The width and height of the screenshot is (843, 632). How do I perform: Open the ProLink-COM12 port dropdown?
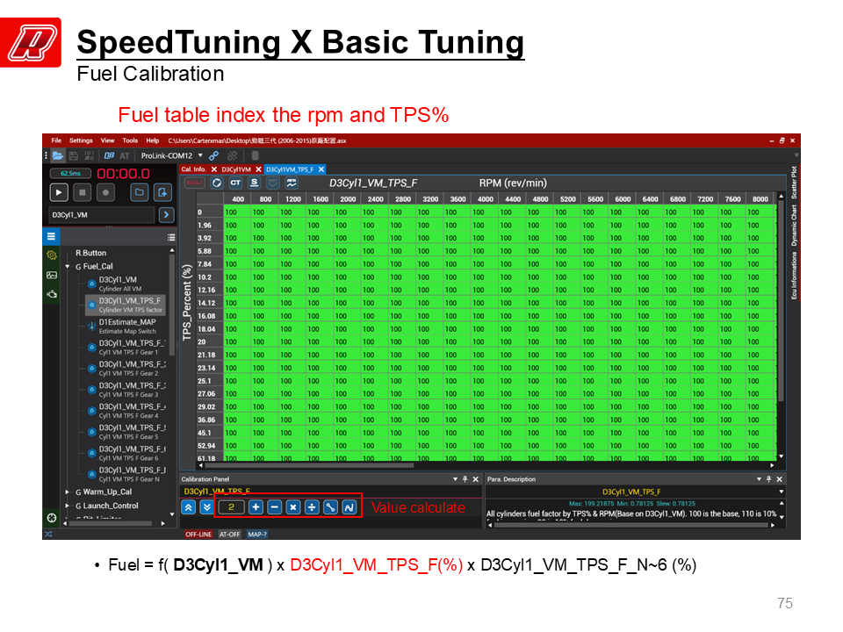coord(200,156)
